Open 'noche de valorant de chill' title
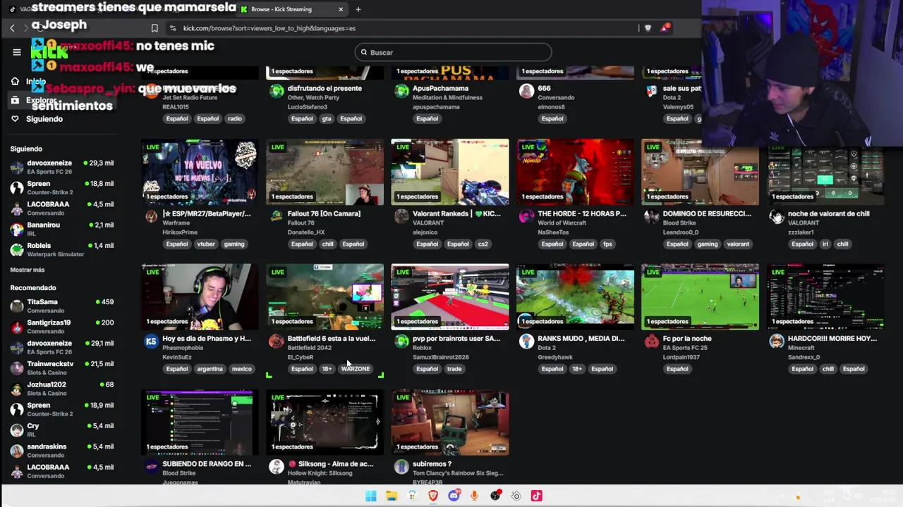903x507 pixels. [x=829, y=213]
